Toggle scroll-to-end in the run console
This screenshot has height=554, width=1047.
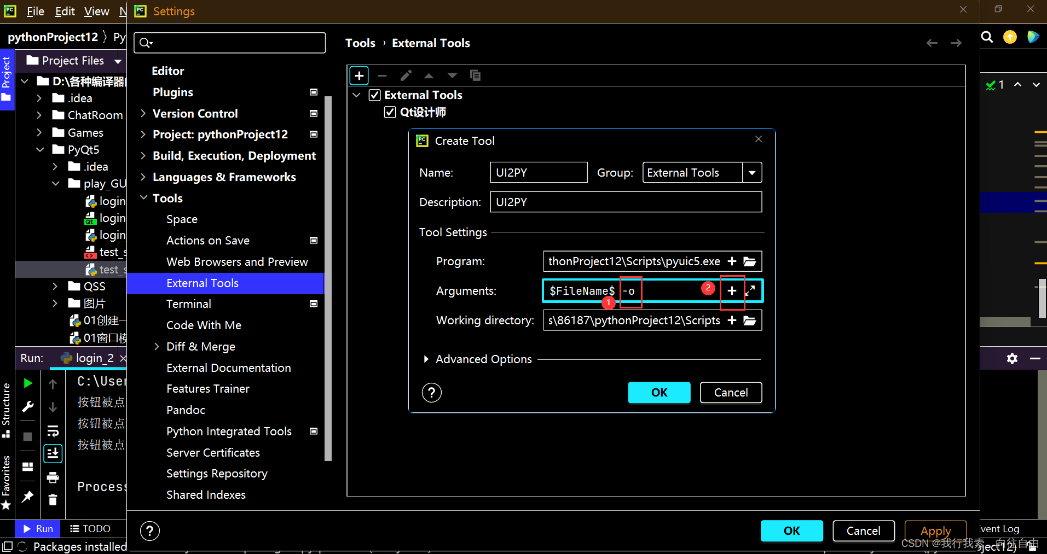[x=53, y=453]
